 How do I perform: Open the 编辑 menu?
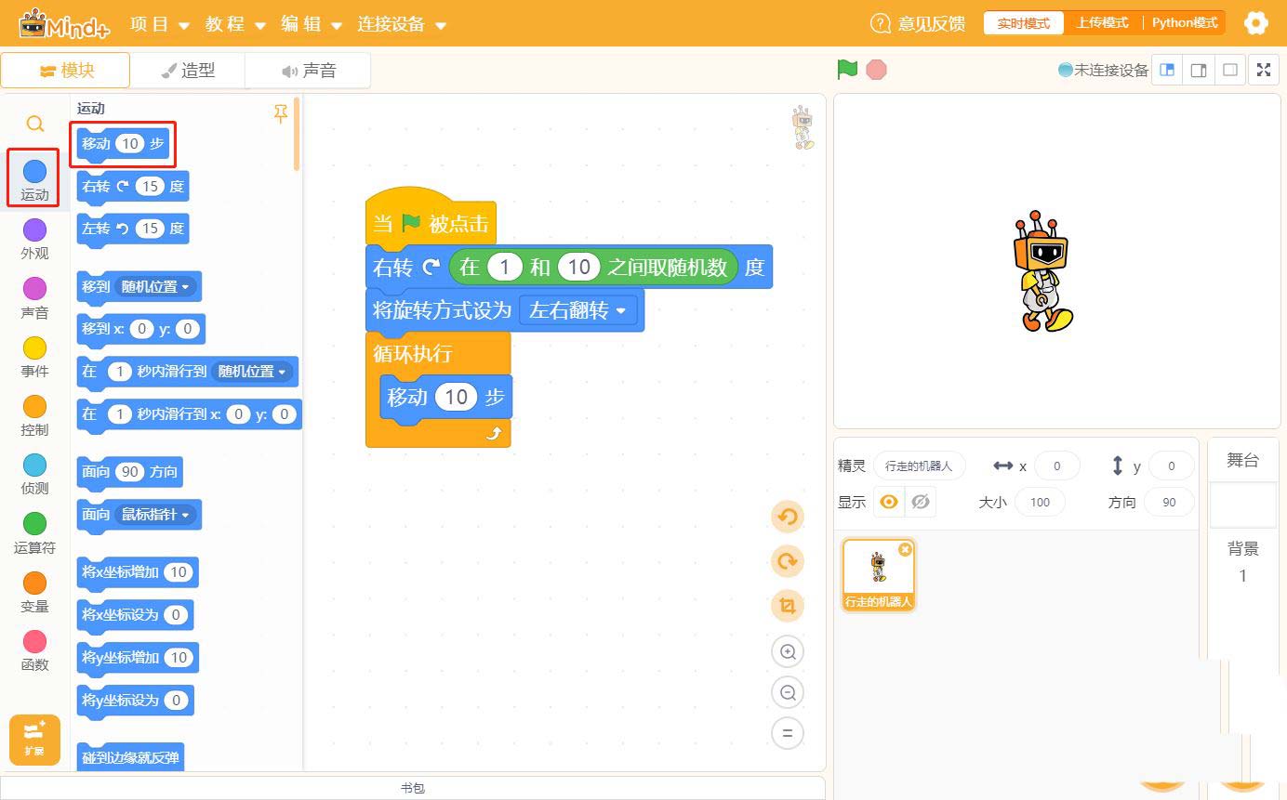click(312, 24)
